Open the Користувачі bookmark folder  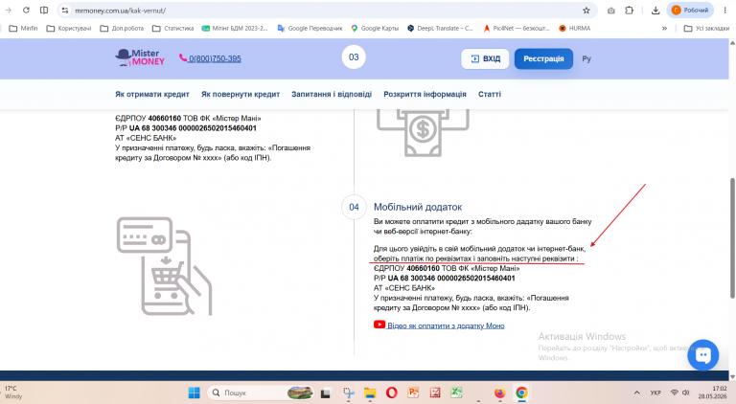point(69,28)
